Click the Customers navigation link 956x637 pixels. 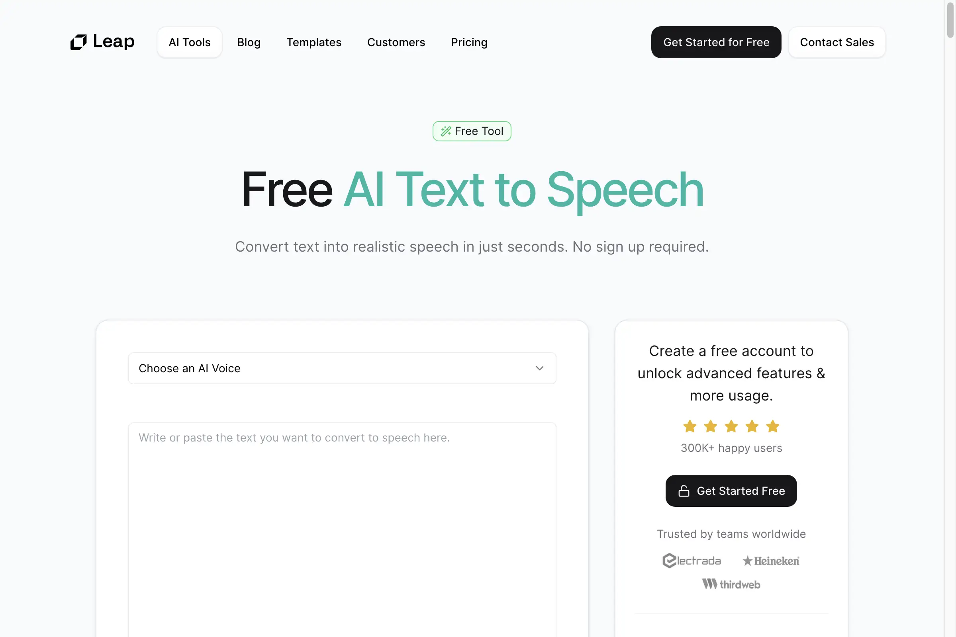(x=396, y=42)
